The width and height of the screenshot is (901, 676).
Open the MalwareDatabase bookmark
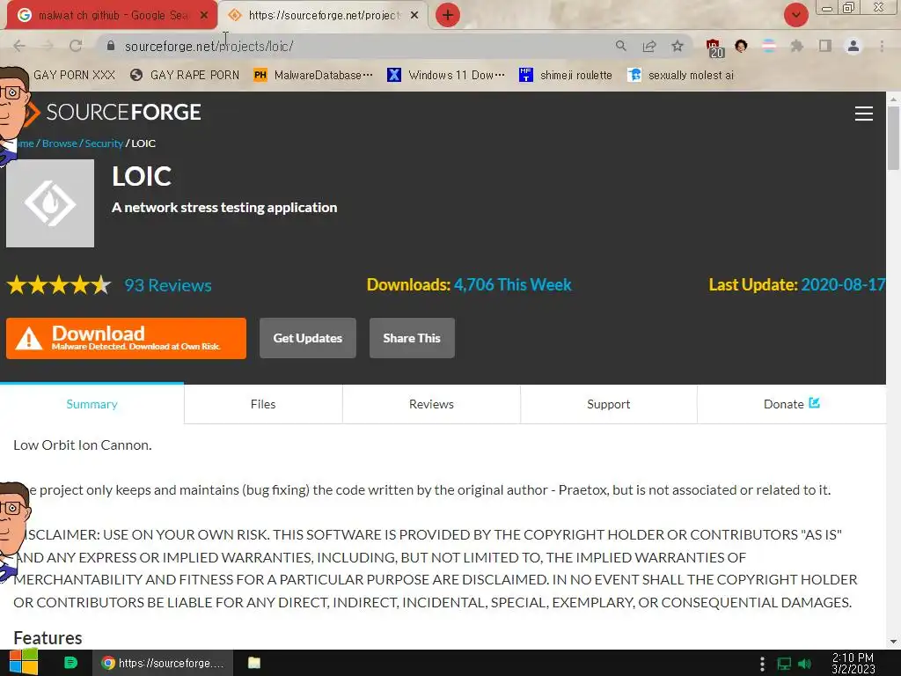[x=313, y=76]
